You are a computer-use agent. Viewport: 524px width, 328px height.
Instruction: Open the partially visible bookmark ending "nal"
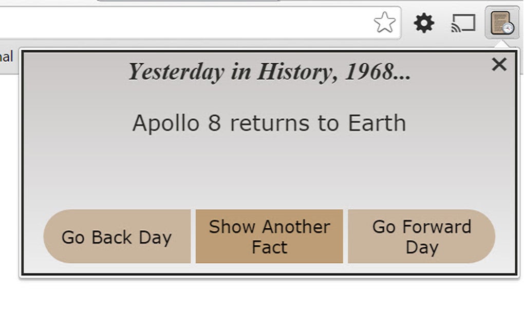click(x=6, y=57)
